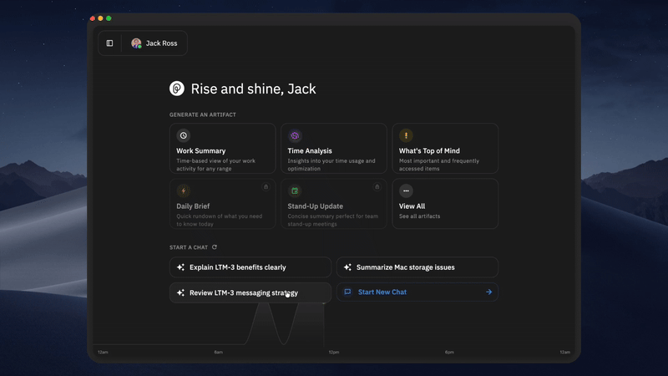Open the Stand-Up Update card title
Screen dimensions: 668x376
coord(316,206)
